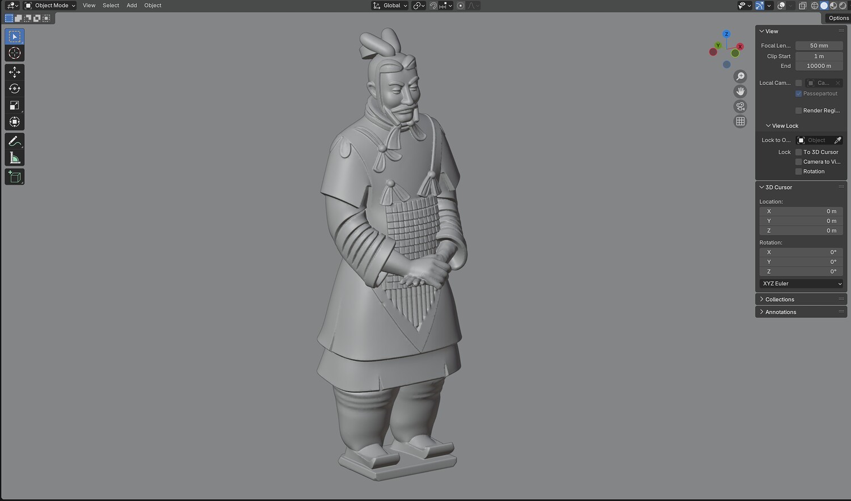
Task: Switch to material preview shading
Action: pos(833,6)
